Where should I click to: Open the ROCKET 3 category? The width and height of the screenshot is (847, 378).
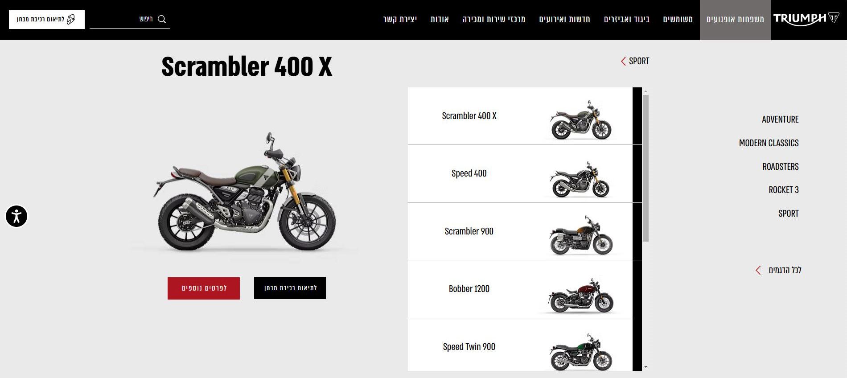point(784,190)
